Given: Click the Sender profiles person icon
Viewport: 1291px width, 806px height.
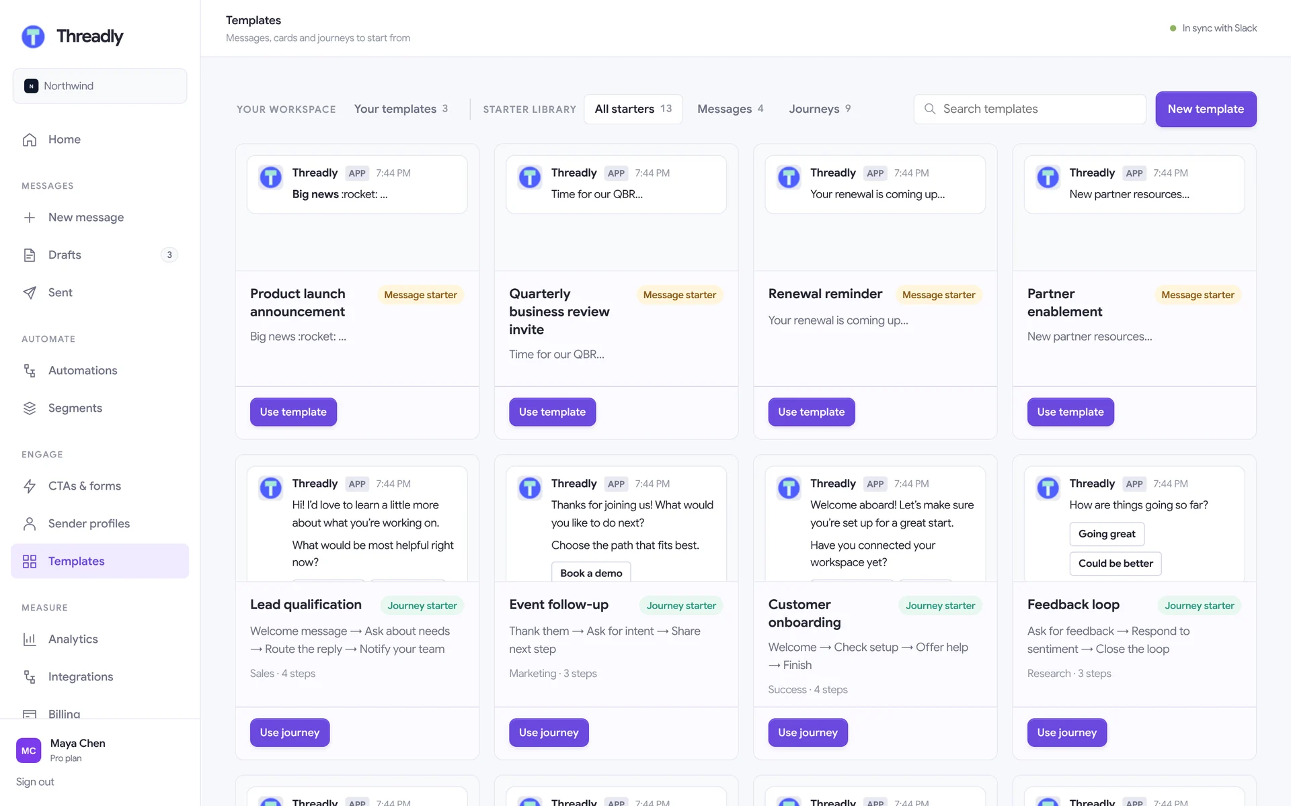Looking at the screenshot, I should point(30,524).
